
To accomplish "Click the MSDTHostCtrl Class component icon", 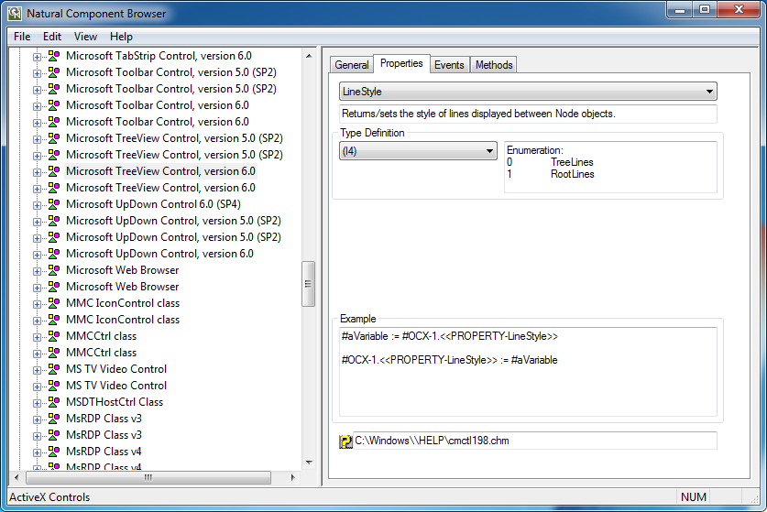I will 54,402.
